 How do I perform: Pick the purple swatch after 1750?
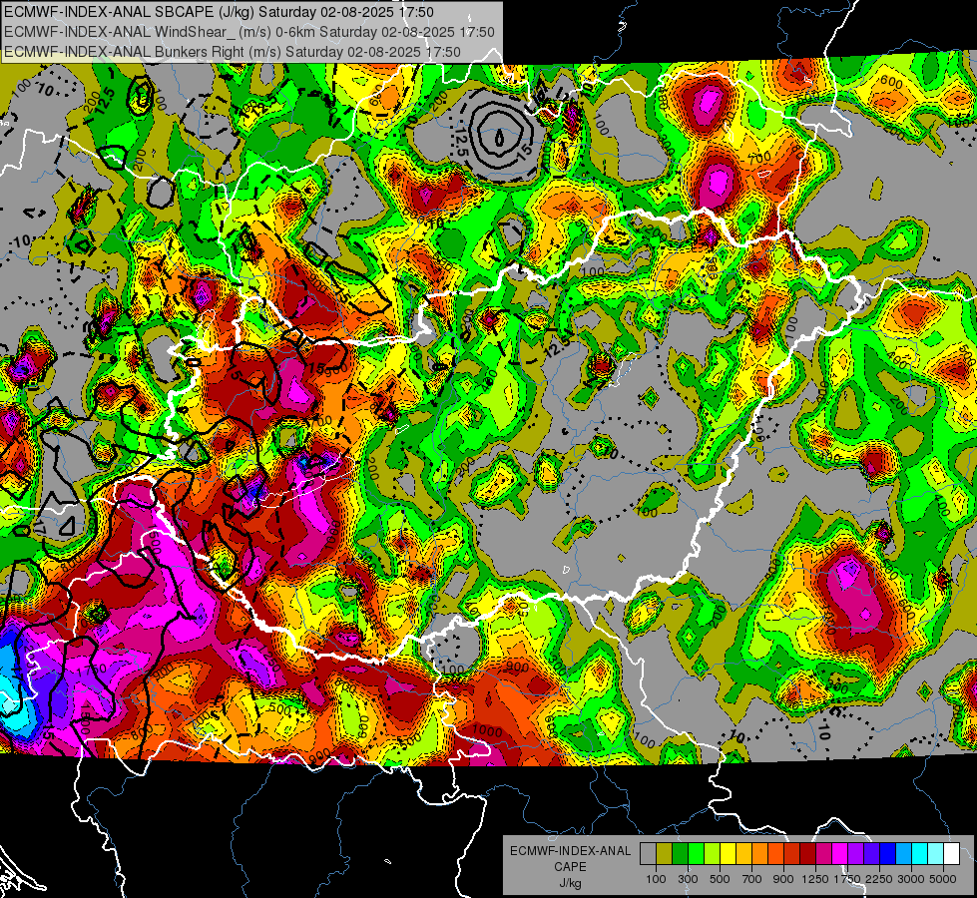855,853
